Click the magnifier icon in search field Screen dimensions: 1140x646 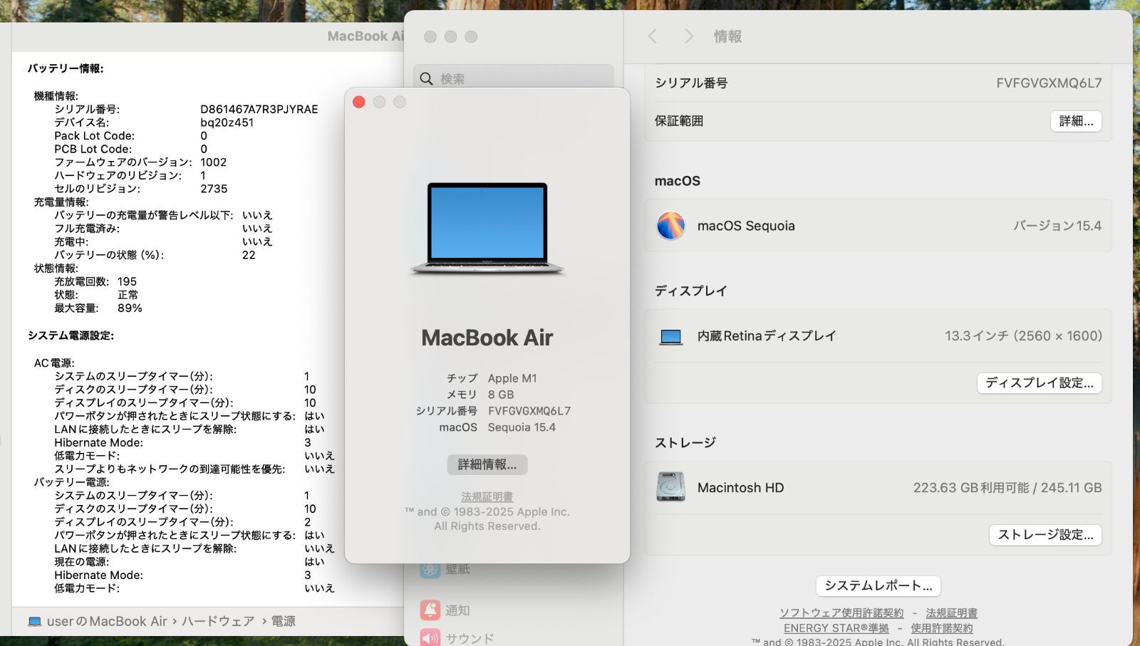pos(426,78)
